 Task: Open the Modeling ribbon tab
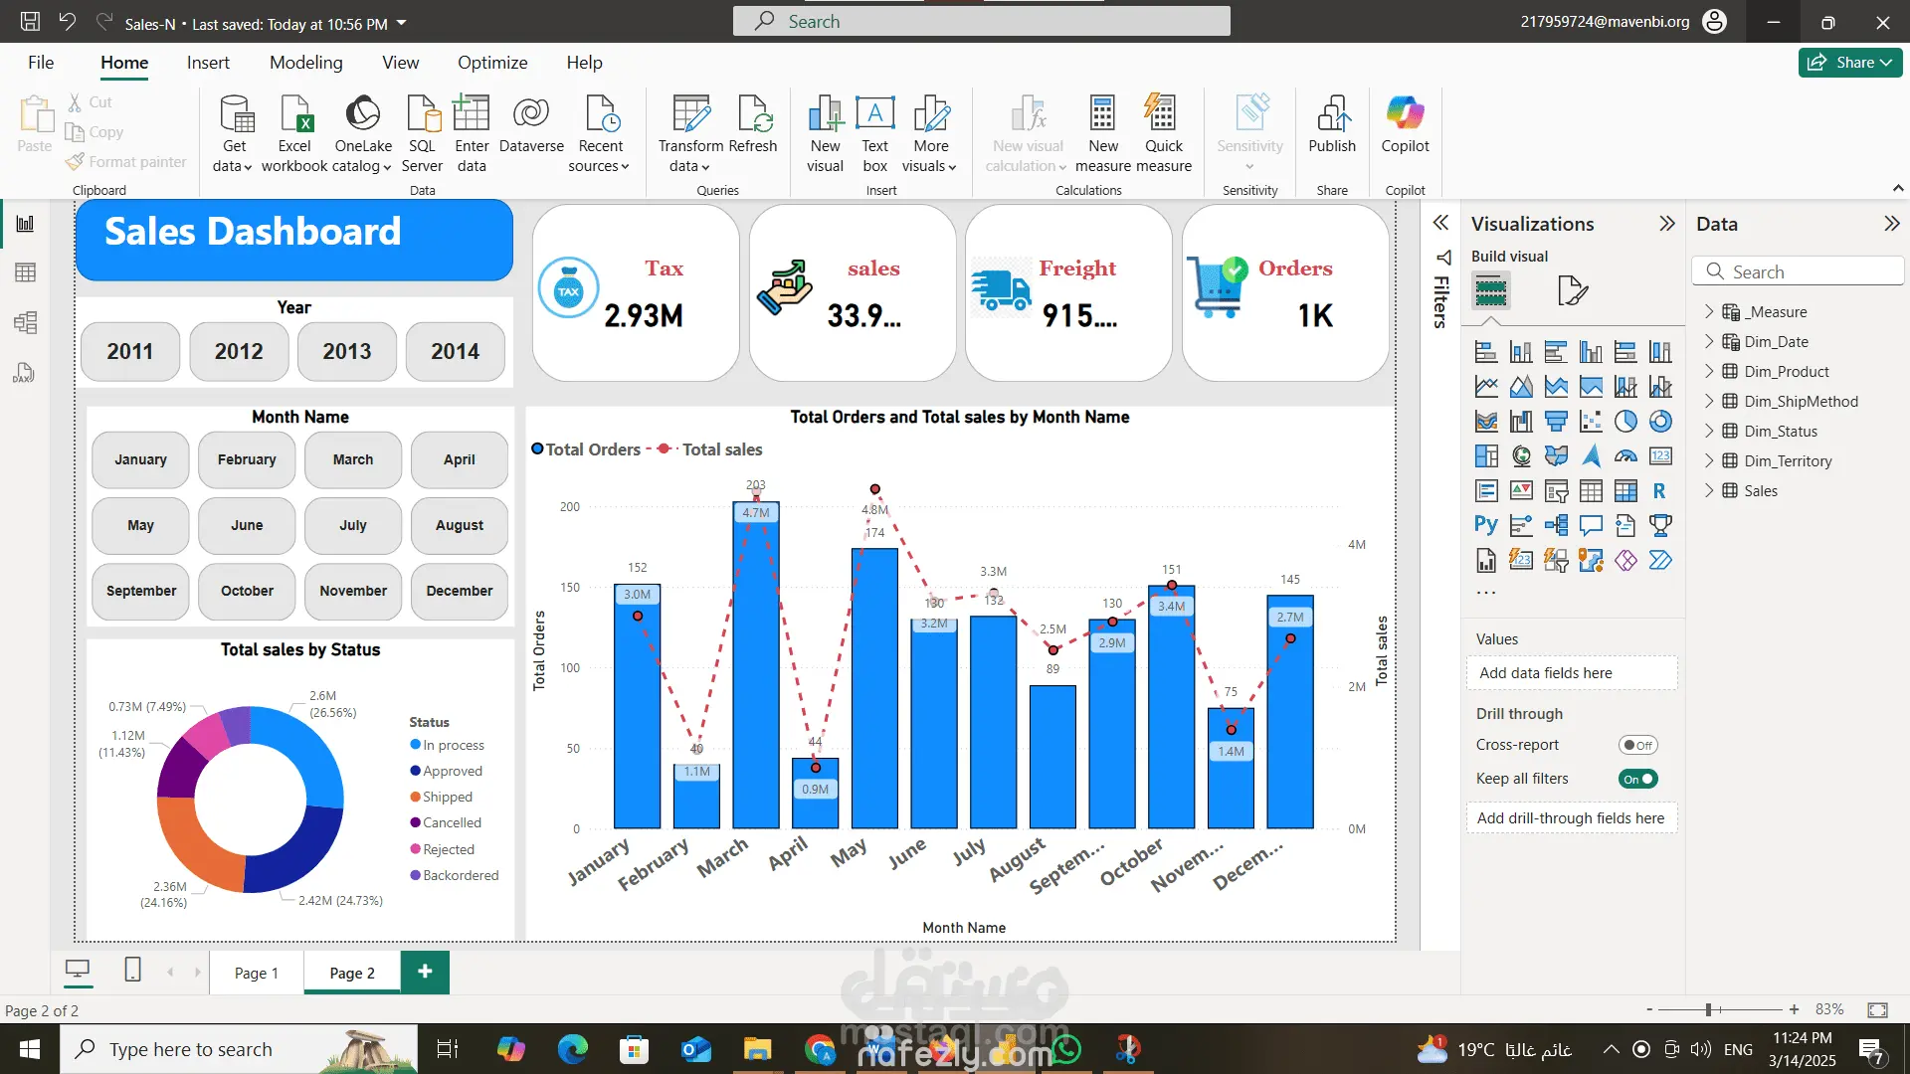[305, 63]
